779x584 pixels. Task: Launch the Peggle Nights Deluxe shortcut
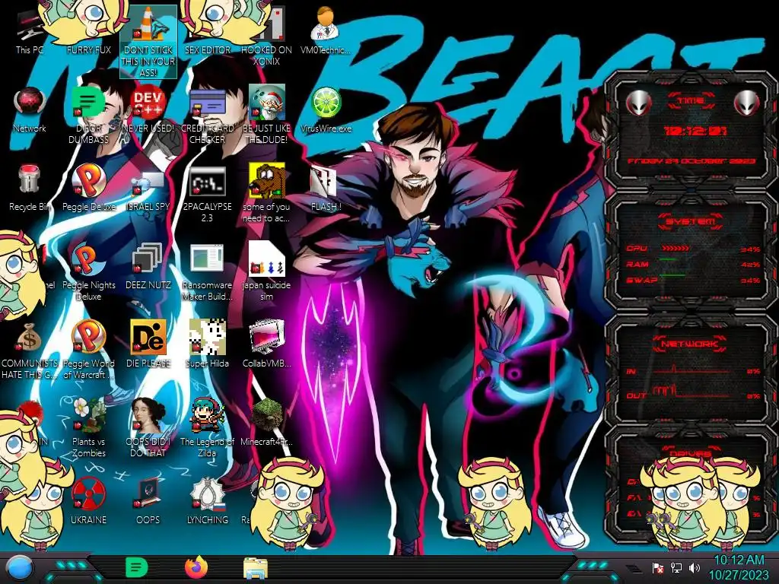tap(89, 272)
